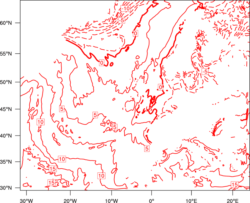Viewport: 250px width, 203px height.
Task: Select the 10°W longitude axis label
Action: click(112, 201)
